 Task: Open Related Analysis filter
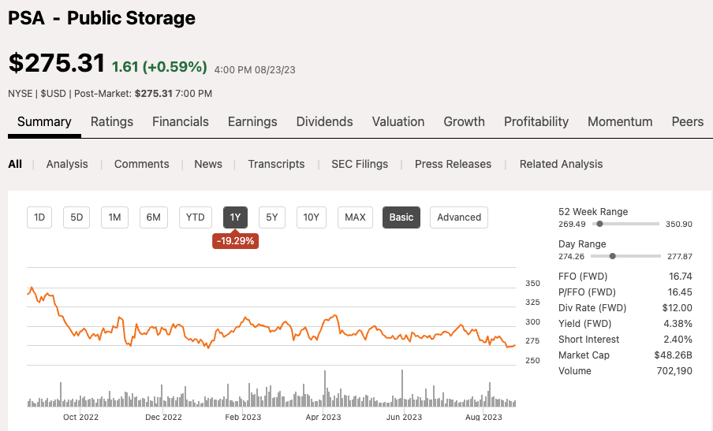[561, 164]
